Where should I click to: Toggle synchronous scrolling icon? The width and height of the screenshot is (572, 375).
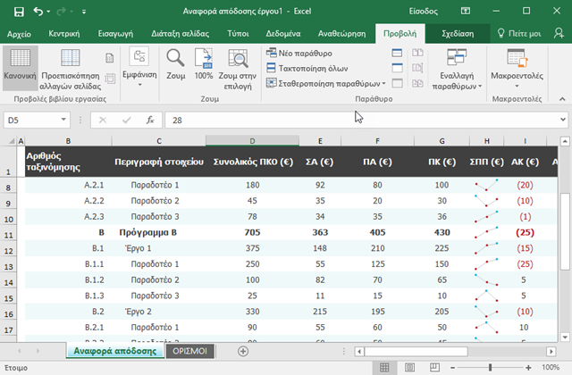pyautogui.click(x=417, y=68)
